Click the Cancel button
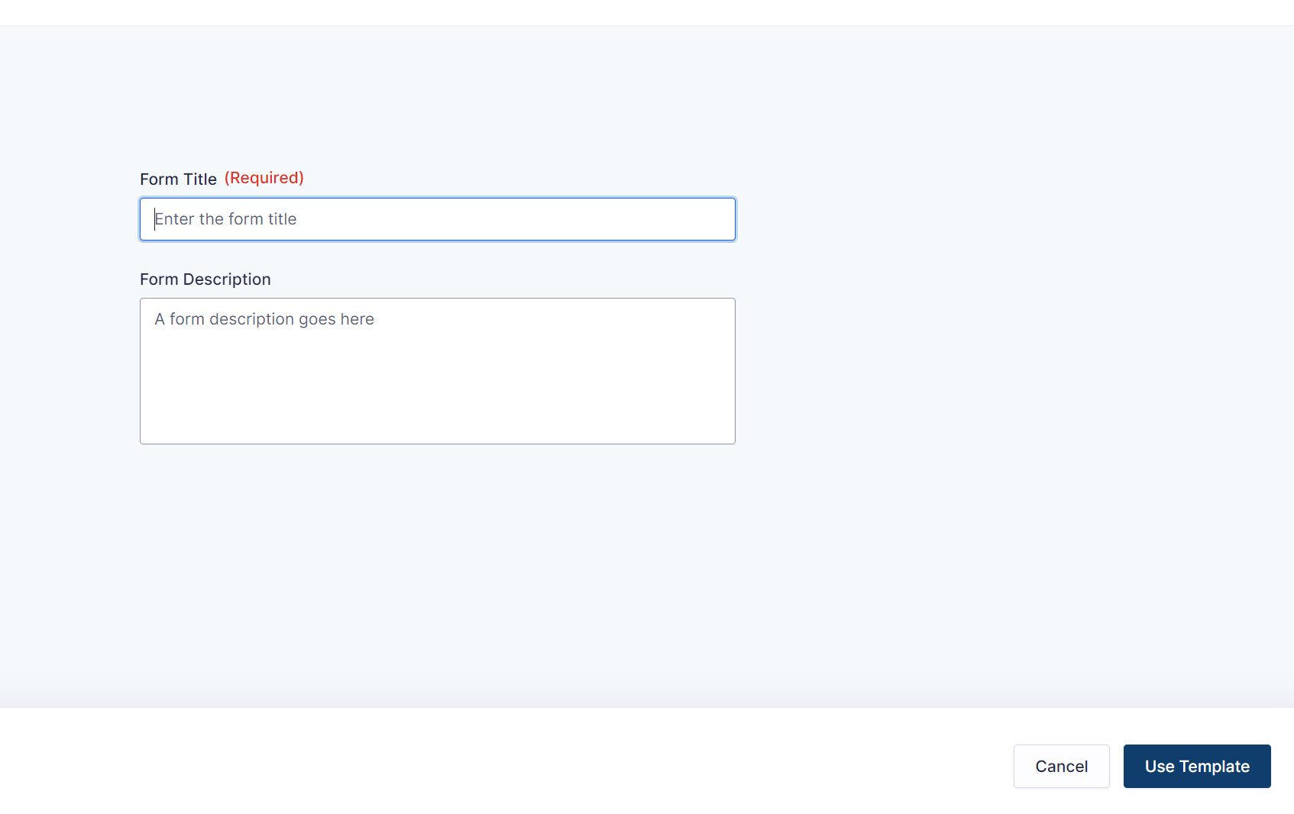The image size is (1294, 814). [x=1061, y=766]
